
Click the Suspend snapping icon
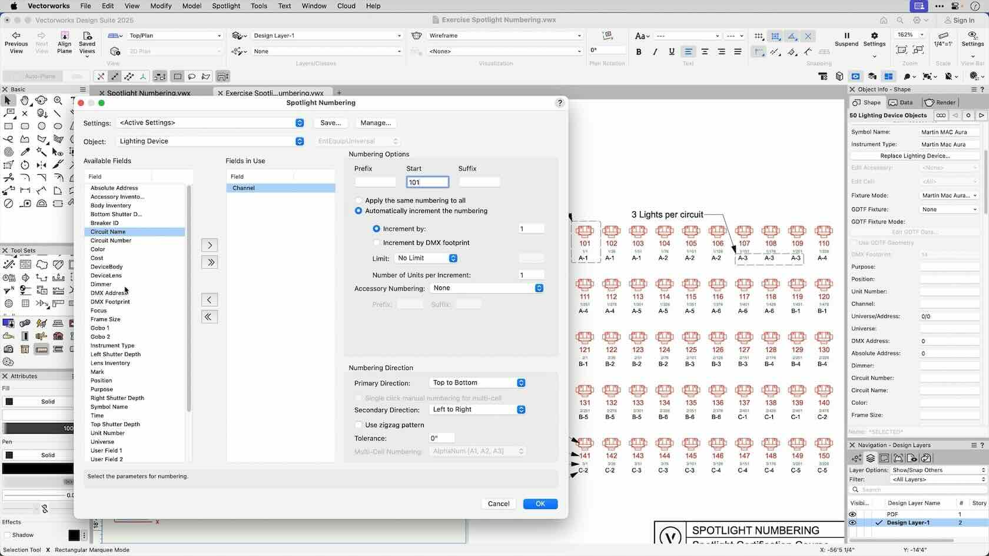(x=846, y=36)
